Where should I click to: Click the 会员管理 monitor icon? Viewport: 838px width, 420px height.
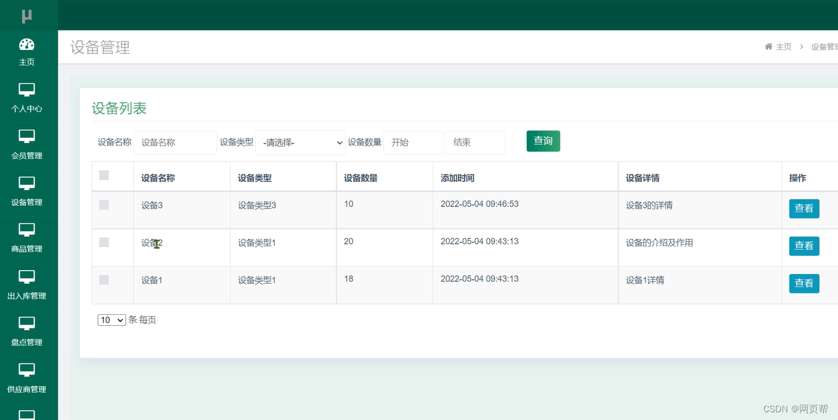coord(27,136)
